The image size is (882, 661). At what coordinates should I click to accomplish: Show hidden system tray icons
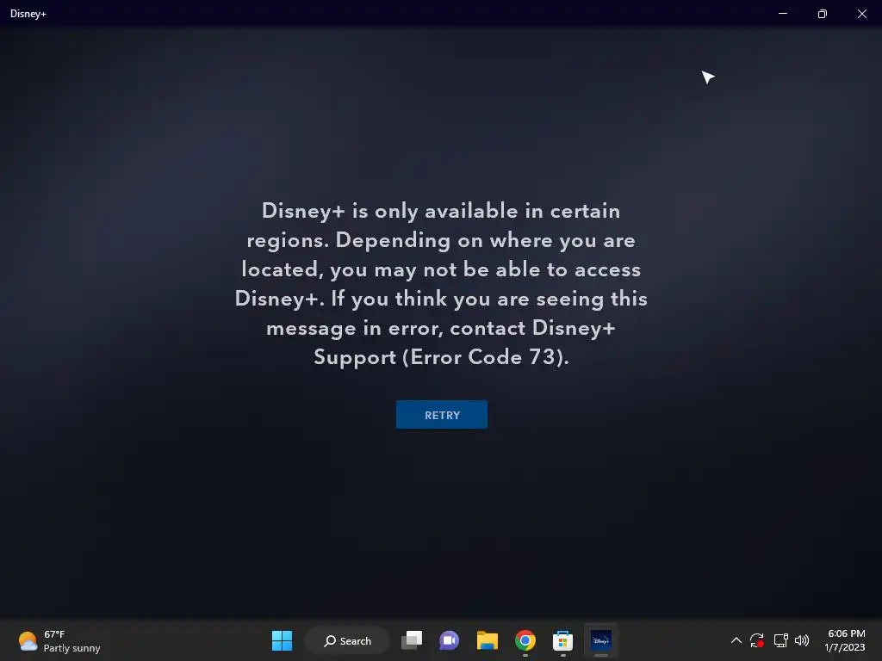[x=736, y=640]
